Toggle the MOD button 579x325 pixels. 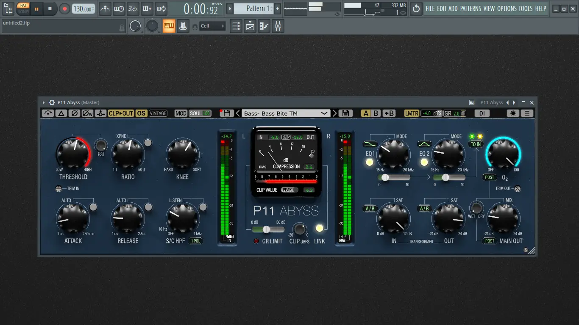click(x=181, y=113)
